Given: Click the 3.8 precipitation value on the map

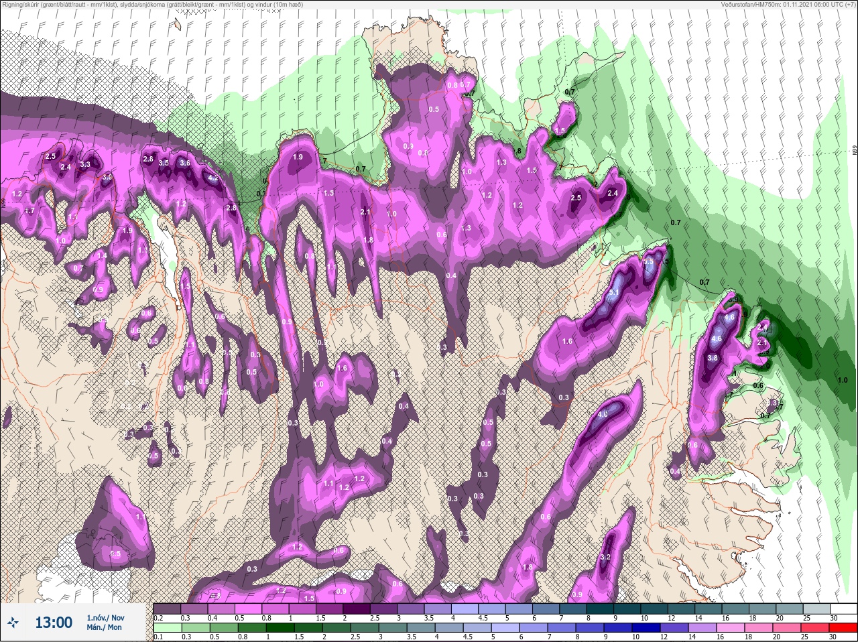Looking at the screenshot, I should [x=713, y=359].
